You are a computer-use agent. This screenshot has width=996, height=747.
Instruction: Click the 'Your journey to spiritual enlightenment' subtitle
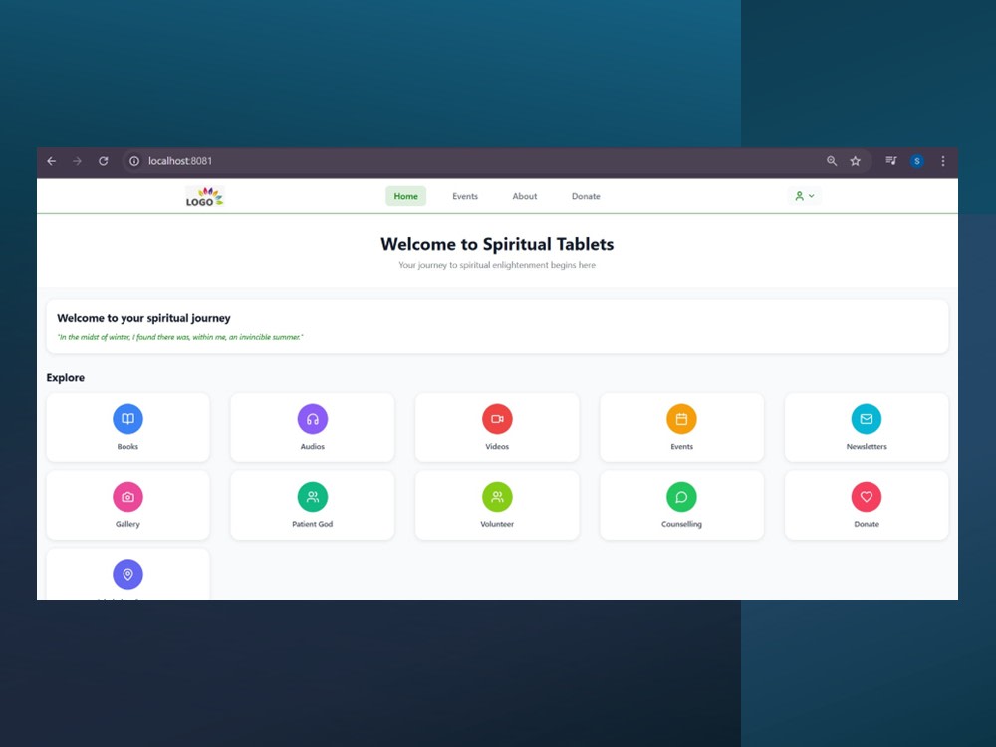click(497, 265)
